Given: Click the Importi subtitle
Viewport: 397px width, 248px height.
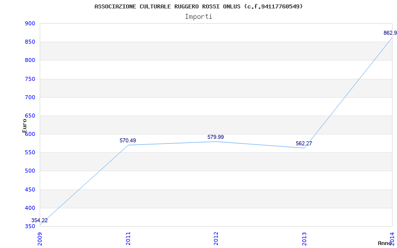Looking at the screenshot, I should pos(198,17).
